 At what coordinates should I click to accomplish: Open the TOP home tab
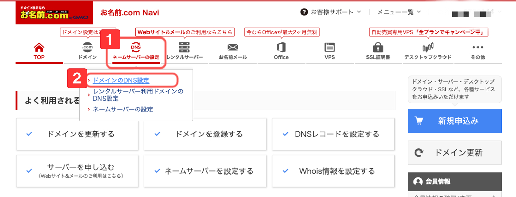pos(39,51)
